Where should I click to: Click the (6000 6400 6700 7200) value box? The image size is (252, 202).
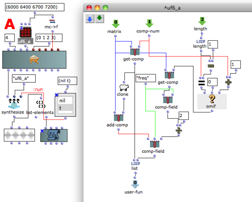[x=34, y=7]
